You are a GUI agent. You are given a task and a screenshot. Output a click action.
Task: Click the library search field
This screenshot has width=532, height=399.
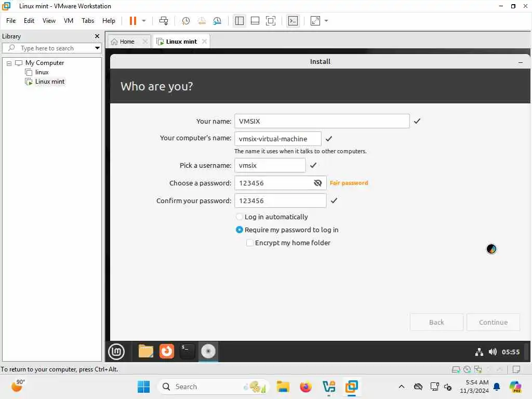click(x=49, y=48)
